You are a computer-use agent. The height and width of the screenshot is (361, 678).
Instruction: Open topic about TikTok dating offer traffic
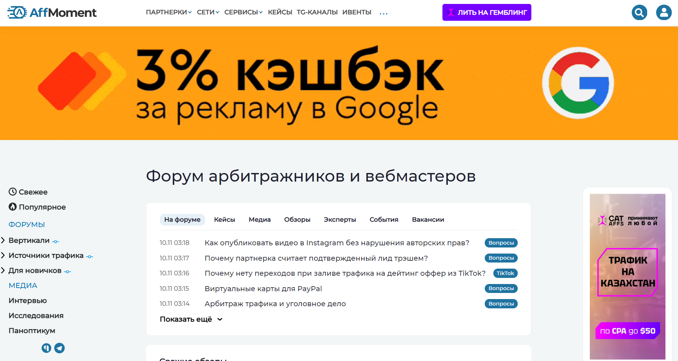[345, 273]
